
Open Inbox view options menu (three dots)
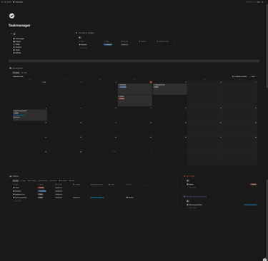[172, 180]
